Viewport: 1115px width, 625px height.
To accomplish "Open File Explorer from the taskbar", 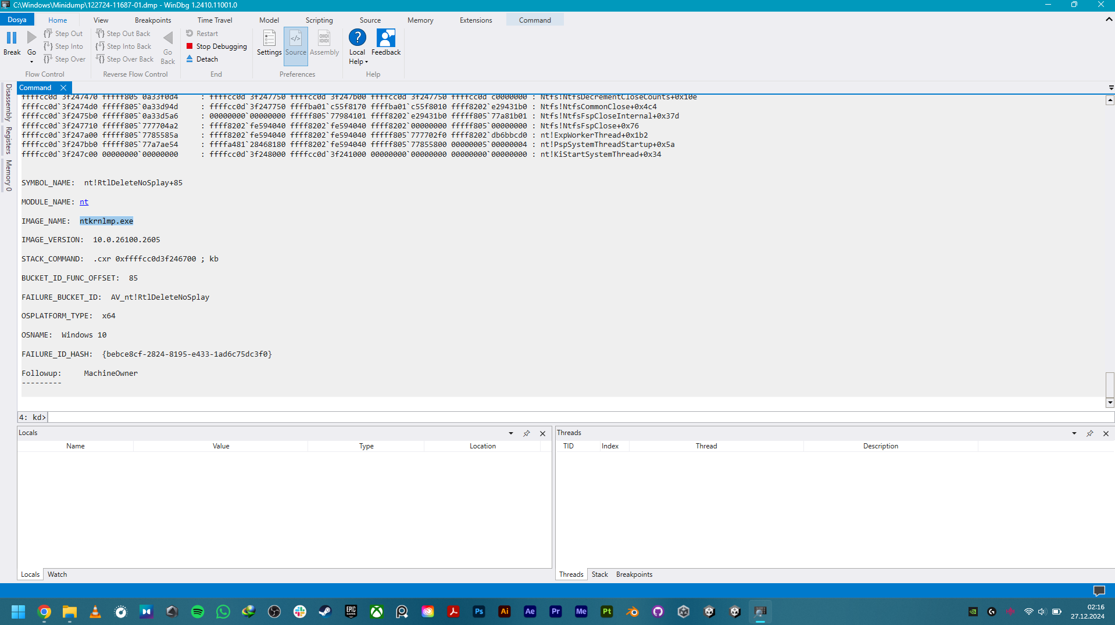I will tap(70, 612).
